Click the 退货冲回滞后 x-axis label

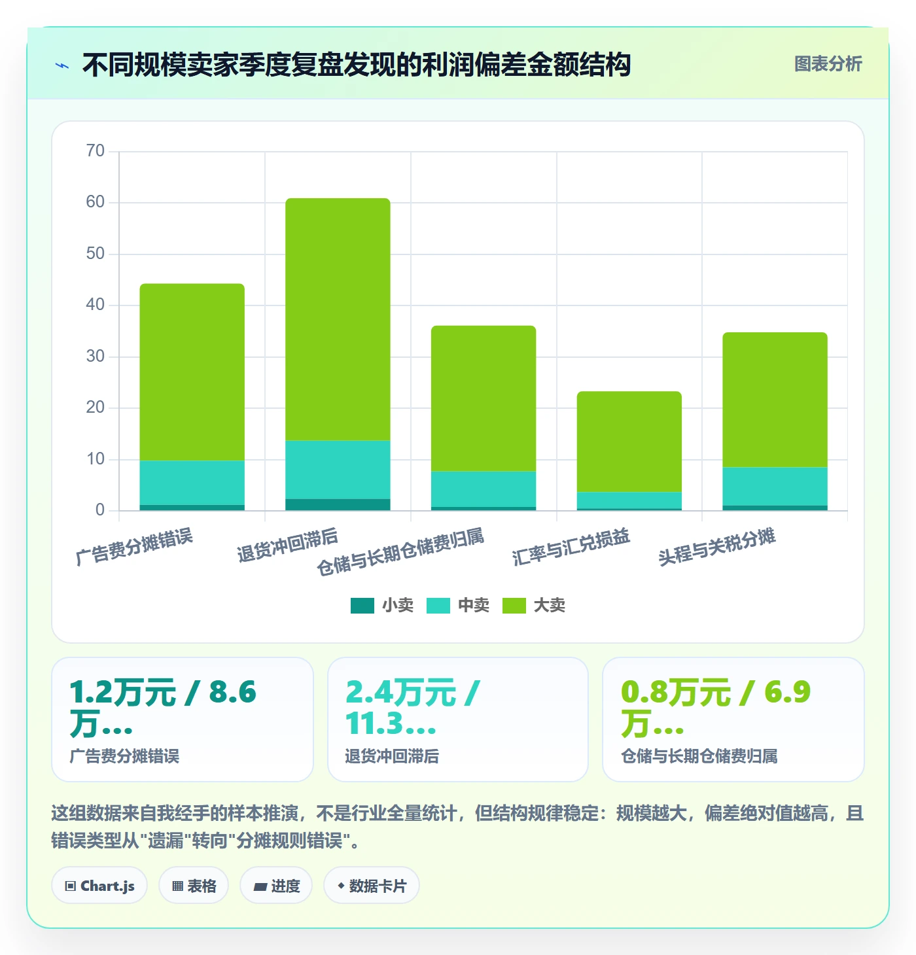click(288, 545)
